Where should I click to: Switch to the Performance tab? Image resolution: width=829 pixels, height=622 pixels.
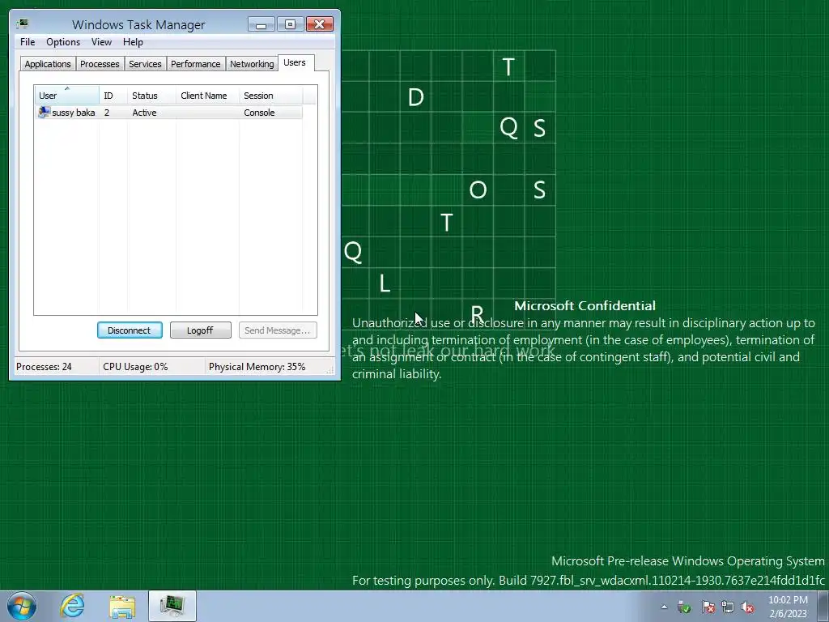tap(195, 64)
